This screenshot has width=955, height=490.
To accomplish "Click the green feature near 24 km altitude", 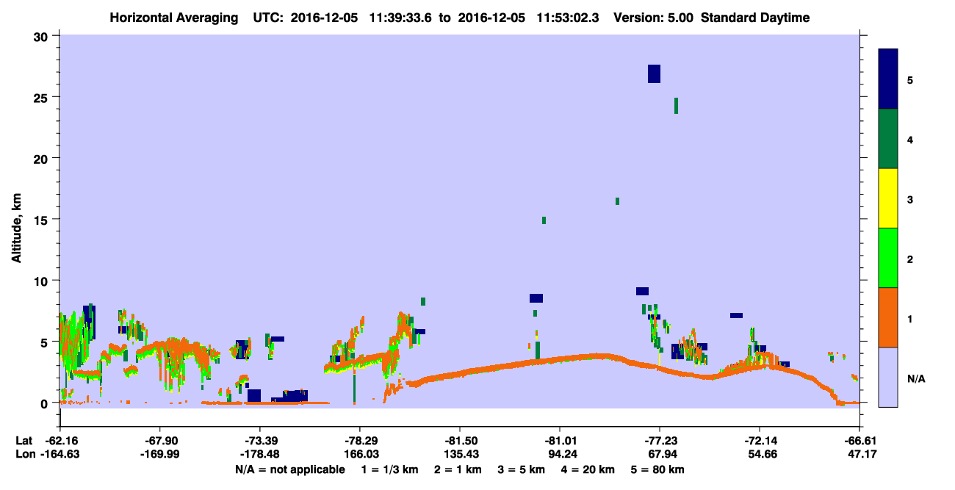I will 676,106.
